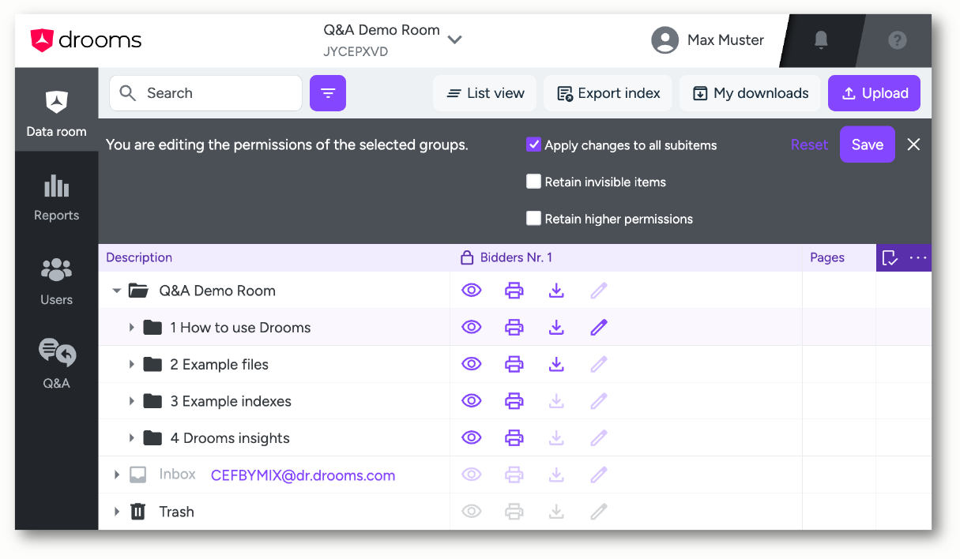960x559 pixels.
Task: Toggle view eye for 1 How to use Drooms
Action: [472, 327]
